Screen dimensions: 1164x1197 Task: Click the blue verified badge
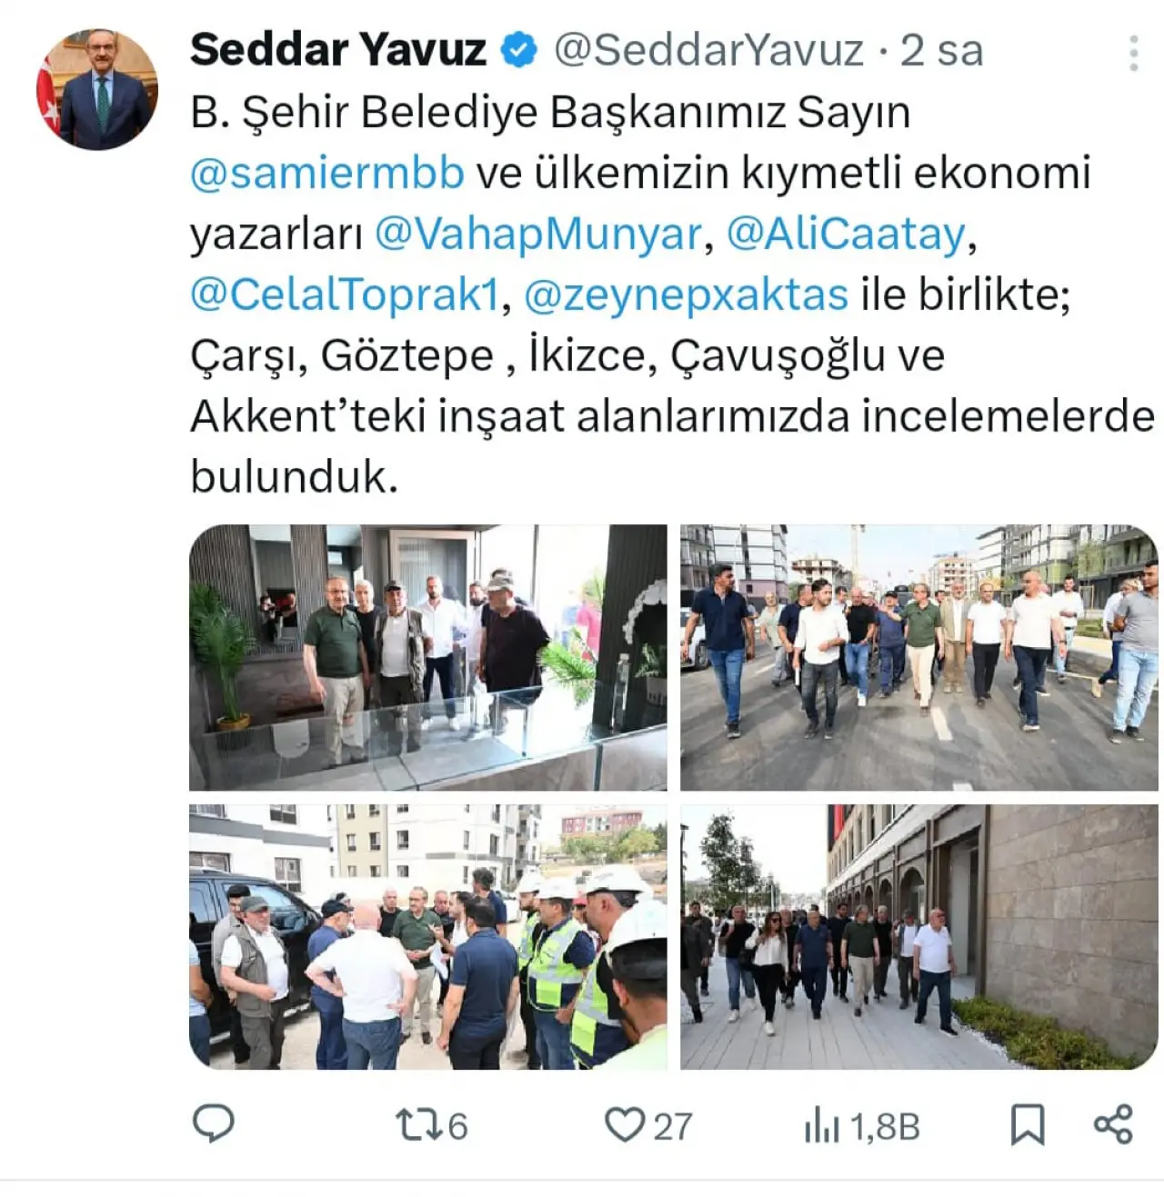pyautogui.click(x=519, y=49)
